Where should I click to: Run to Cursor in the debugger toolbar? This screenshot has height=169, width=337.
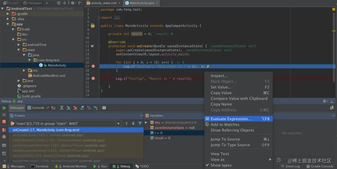[x=96, y=108]
